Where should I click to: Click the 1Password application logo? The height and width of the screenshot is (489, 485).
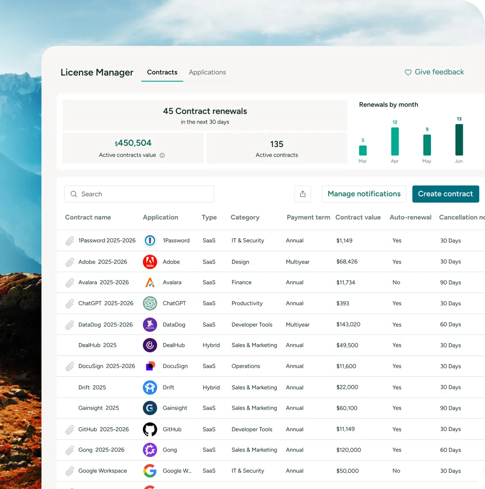150,241
